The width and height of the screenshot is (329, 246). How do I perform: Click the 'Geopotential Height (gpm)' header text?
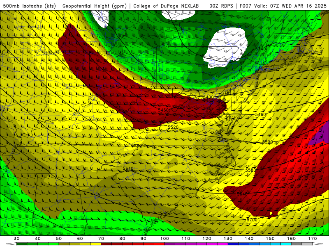[95, 6]
